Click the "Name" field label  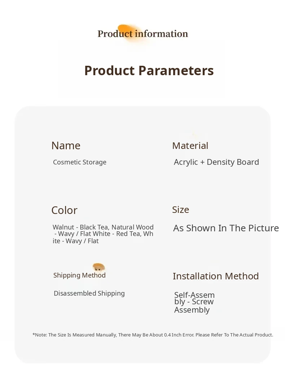[x=66, y=145]
